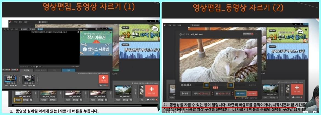Click the play icon below black preview
The width and height of the screenshot is (321, 115).
pos(37,66)
